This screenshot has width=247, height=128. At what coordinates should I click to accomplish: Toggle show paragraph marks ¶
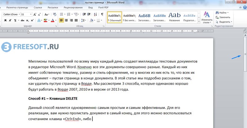click(102, 14)
